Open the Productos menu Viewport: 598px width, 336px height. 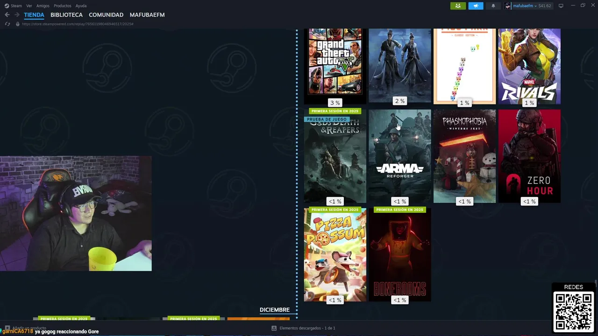coord(63,6)
